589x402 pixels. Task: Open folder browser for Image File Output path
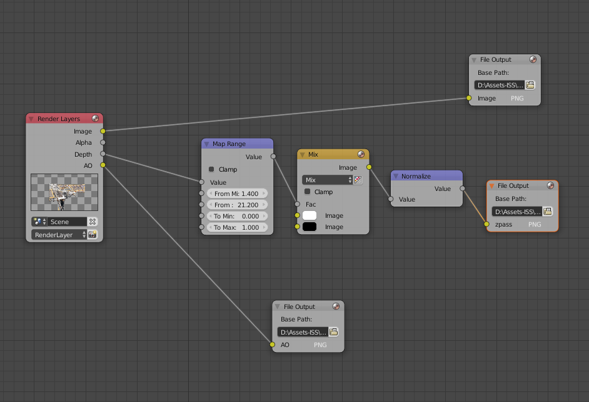(530, 85)
